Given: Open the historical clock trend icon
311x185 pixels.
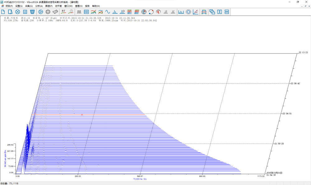Looking at the screenshot, I should [x=71, y=12].
